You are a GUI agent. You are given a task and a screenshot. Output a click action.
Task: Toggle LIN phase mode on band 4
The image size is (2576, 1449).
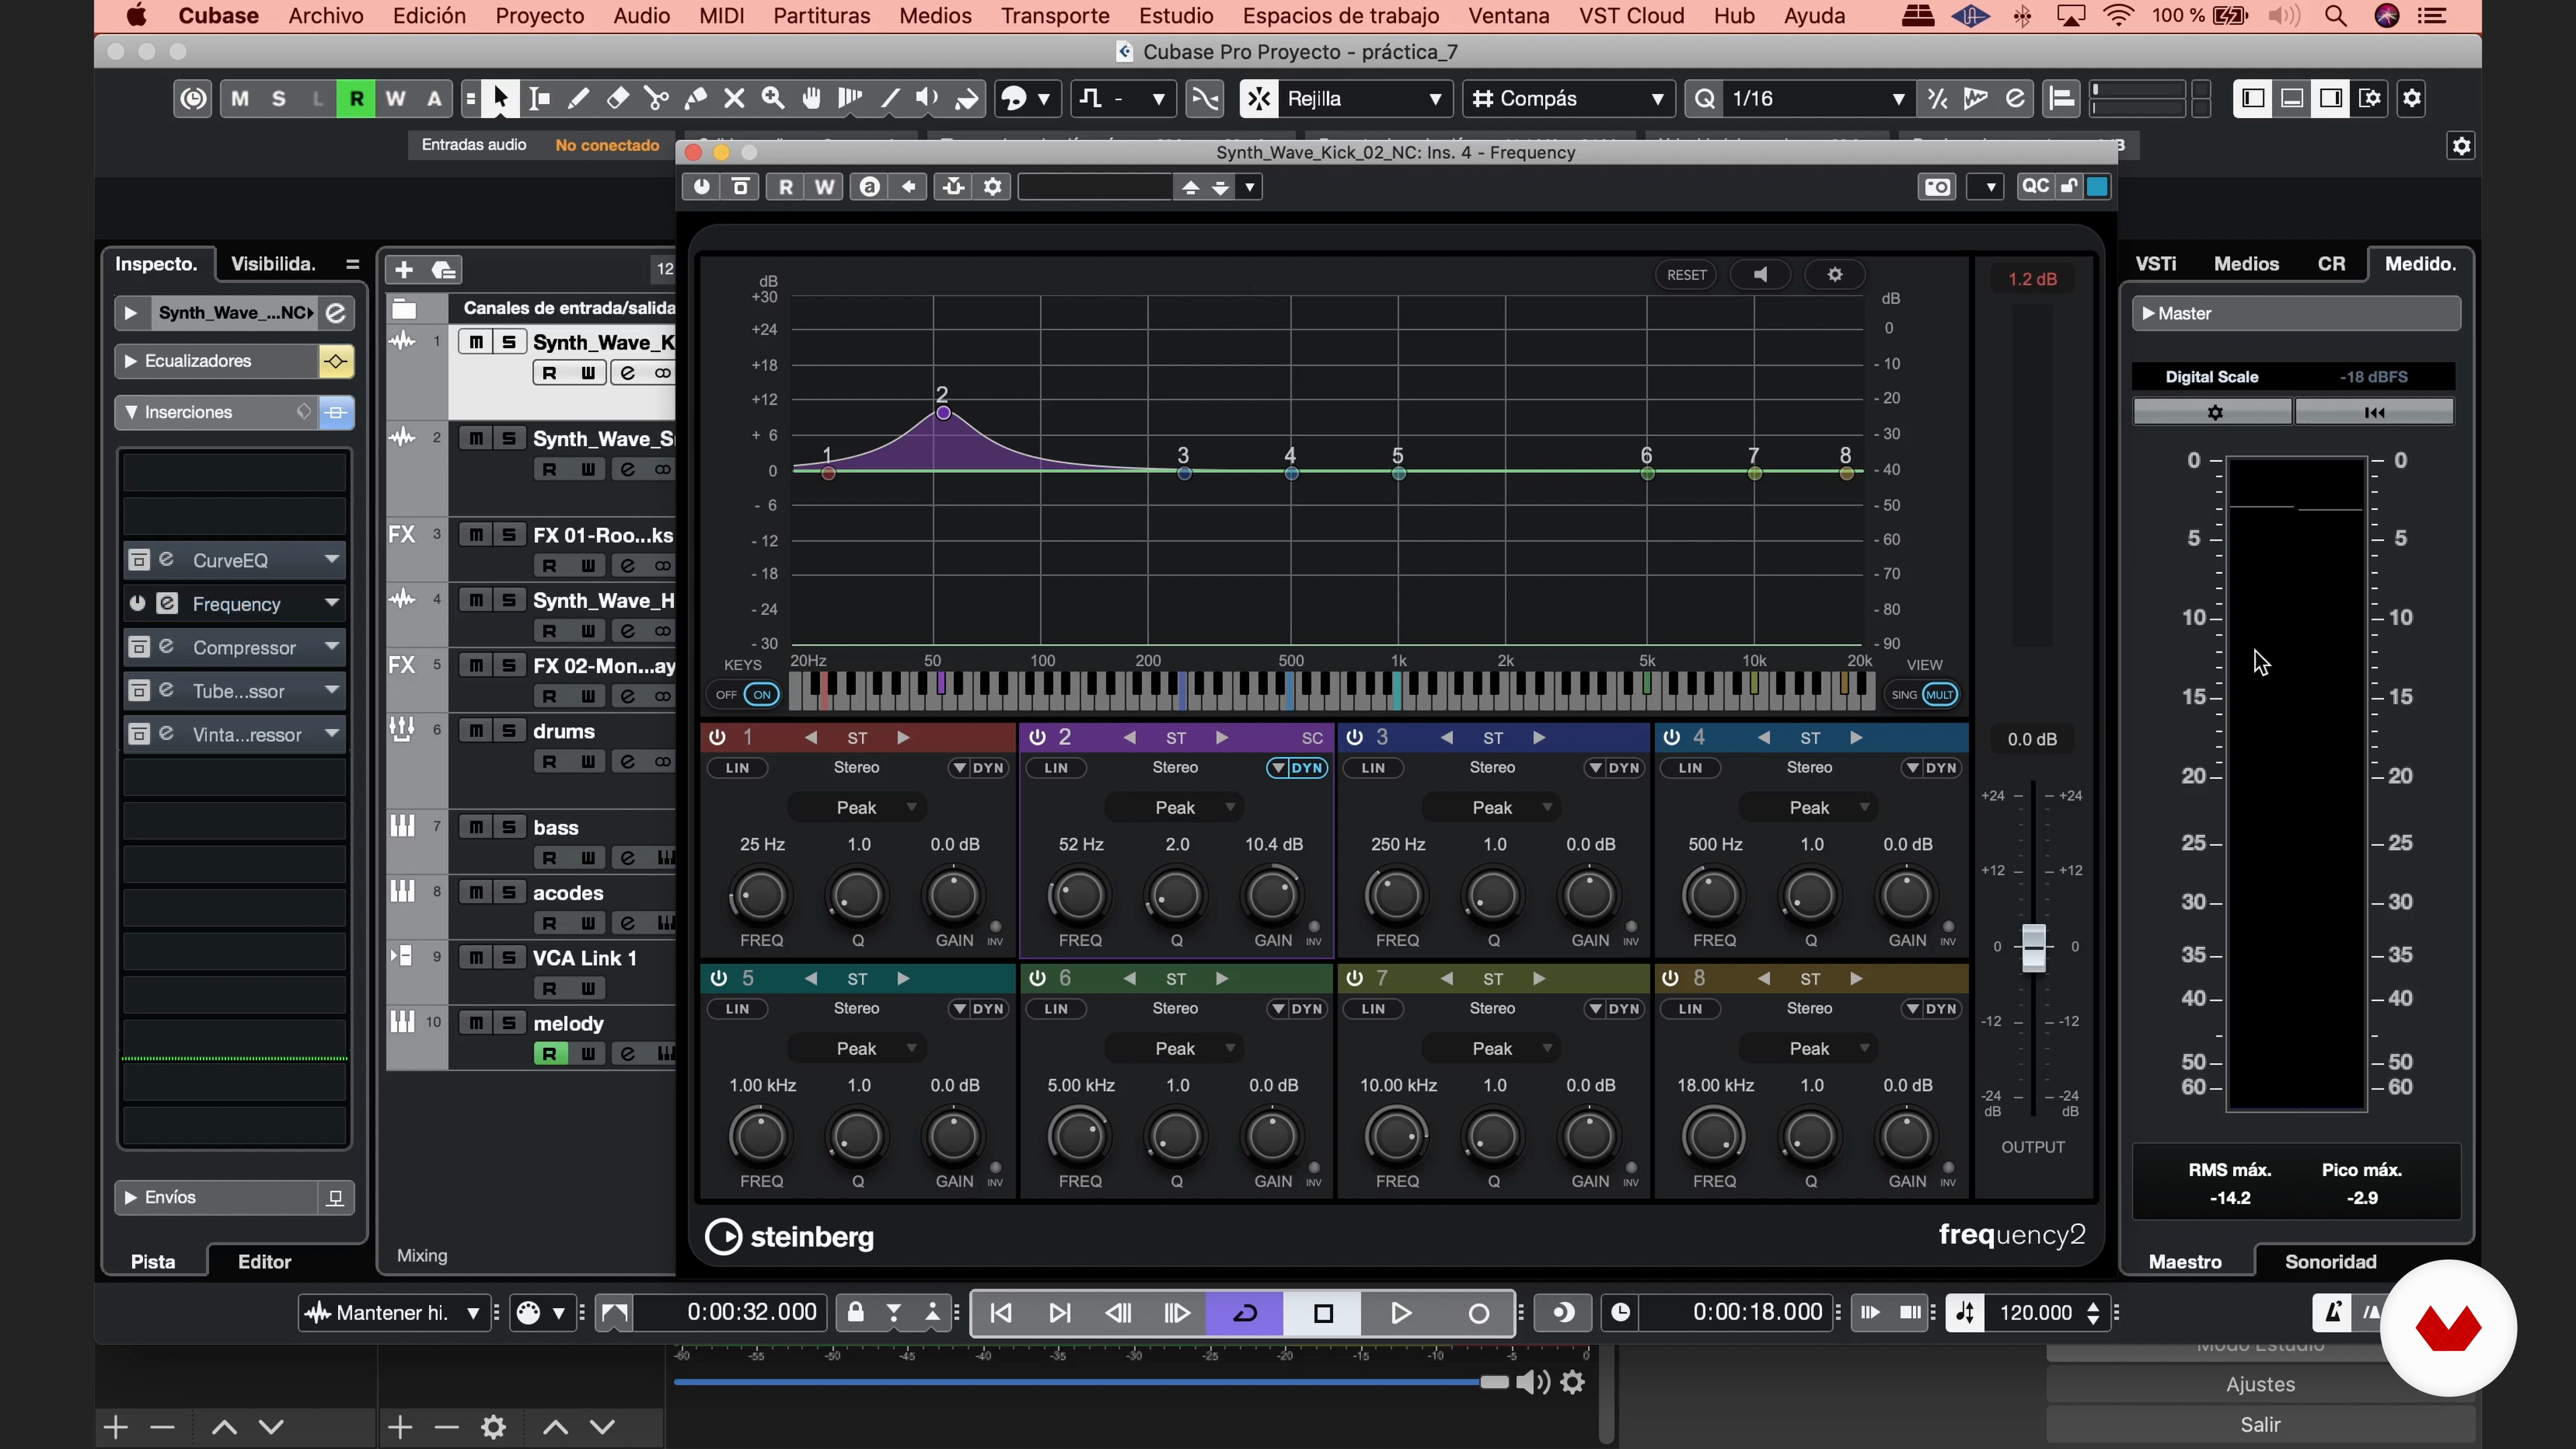click(1690, 768)
